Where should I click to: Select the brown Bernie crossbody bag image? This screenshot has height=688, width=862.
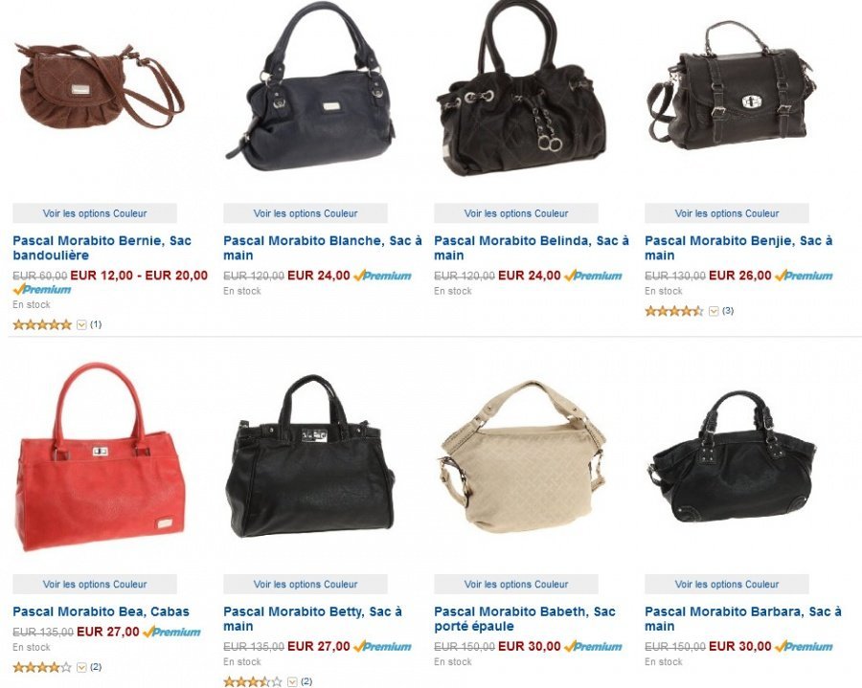[99, 88]
